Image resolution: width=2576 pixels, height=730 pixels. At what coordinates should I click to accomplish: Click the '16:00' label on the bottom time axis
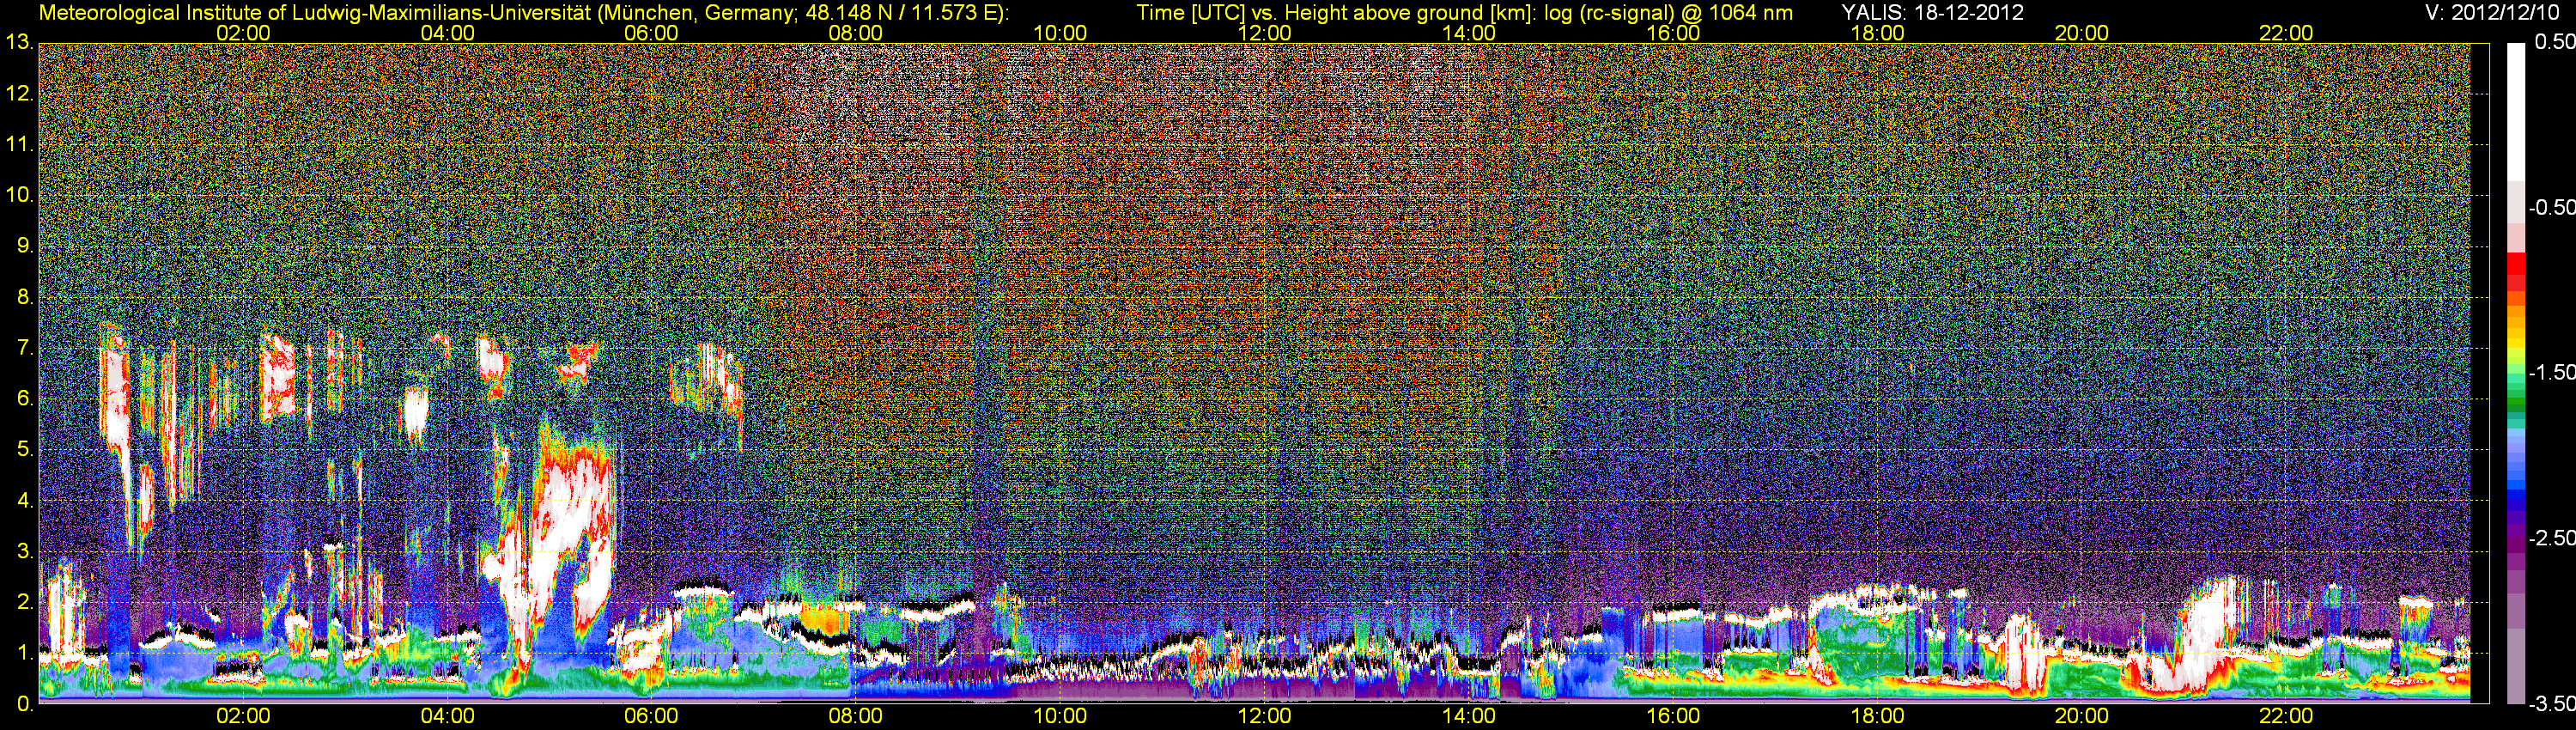coord(1673,716)
